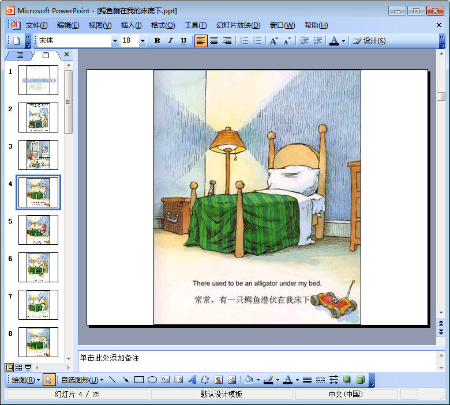Insert picture from file

pyautogui.click(x=231, y=380)
